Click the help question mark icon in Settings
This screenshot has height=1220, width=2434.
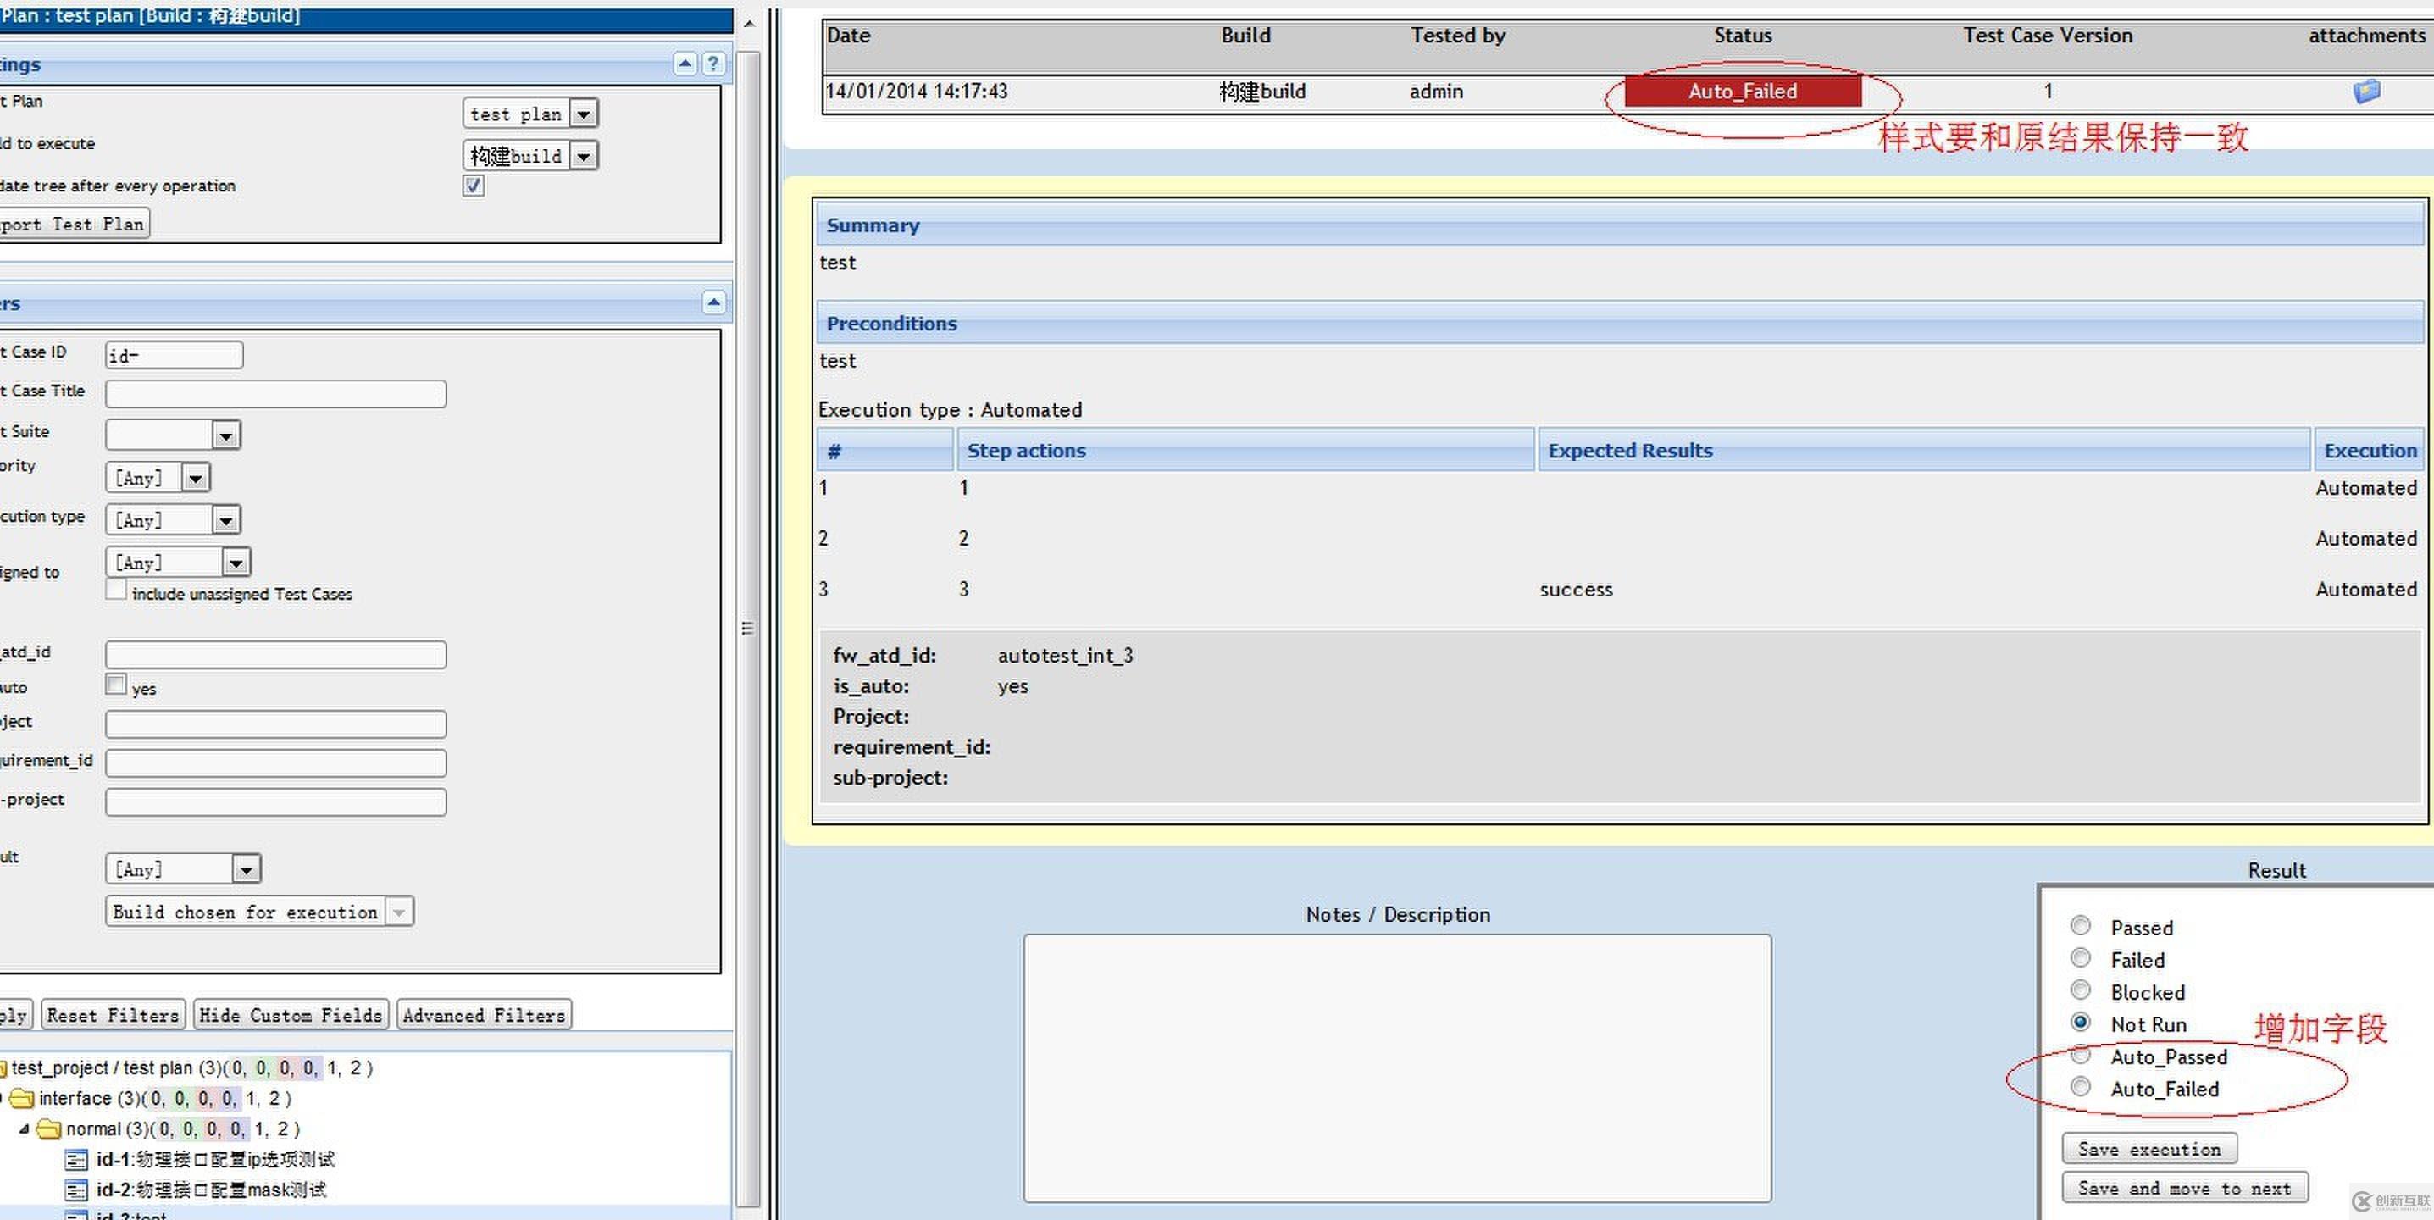coord(713,64)
